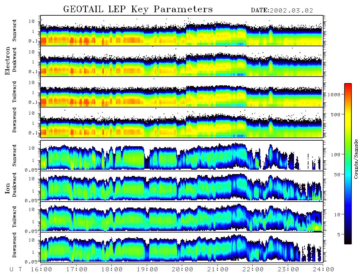Click the 5 colorbar tick label
Image resolution: width=358 pixels, height=275 pixels.
click(339, 234)
